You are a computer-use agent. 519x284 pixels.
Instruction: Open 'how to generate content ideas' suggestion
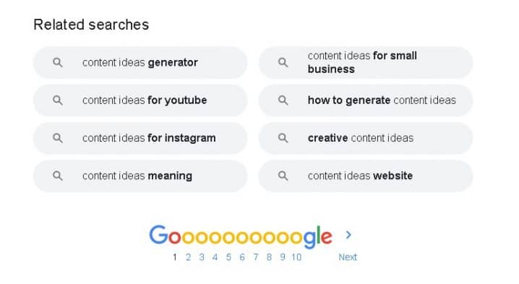pos(366,100)
